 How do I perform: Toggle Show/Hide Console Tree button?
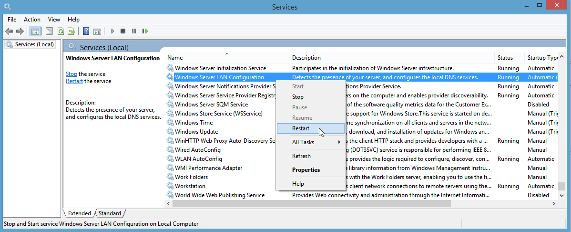[x=35, y=32]
